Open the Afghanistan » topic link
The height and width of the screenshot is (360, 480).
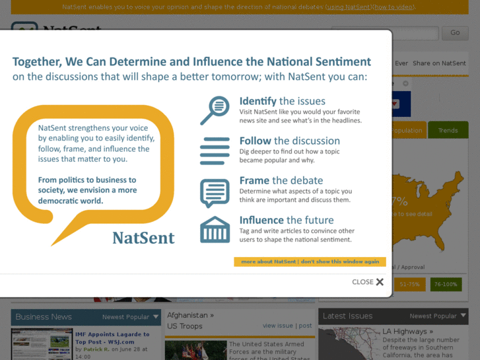[x=190, y=315]
